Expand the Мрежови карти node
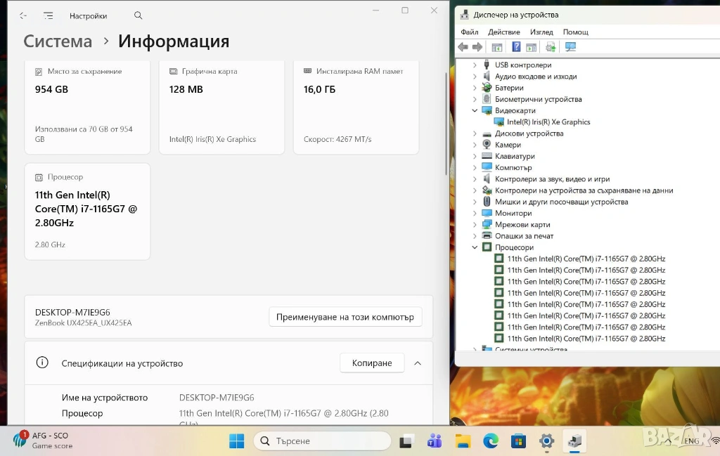The width and height of the screenshot is (720, 456). pyautogui.click(x=475, y=225)
